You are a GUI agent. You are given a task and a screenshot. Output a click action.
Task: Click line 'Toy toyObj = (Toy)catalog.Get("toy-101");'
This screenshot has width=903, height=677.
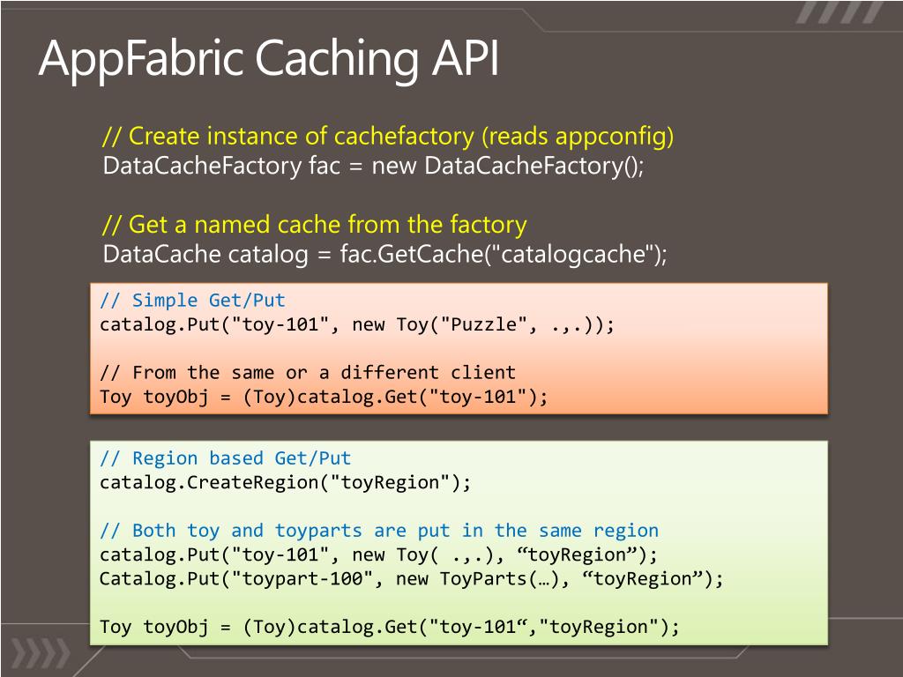pyautogui.click(x=324, y=398)
